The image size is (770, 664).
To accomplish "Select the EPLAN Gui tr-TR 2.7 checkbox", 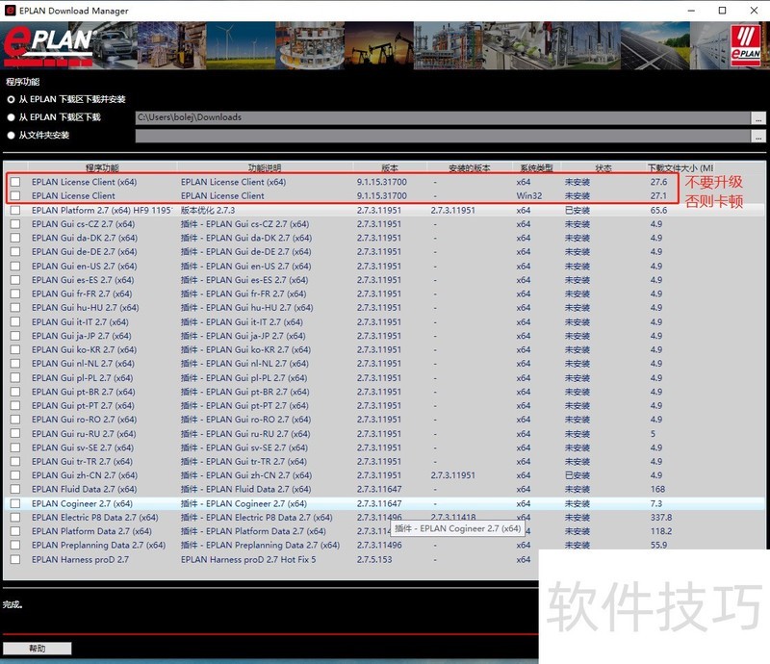I will 15,461.
